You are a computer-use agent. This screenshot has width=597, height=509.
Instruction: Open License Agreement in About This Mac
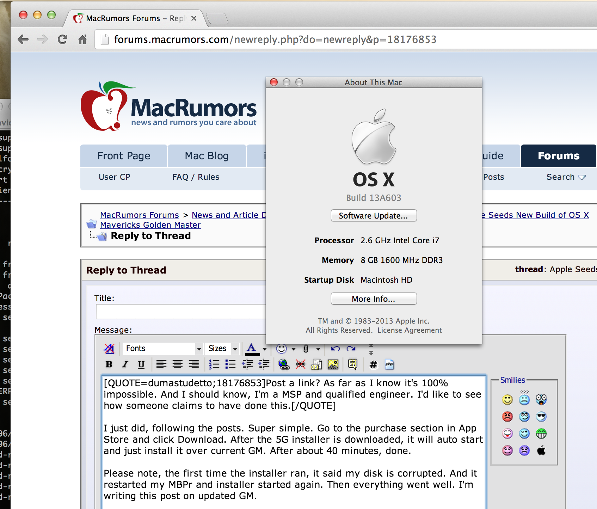point(410,330)
